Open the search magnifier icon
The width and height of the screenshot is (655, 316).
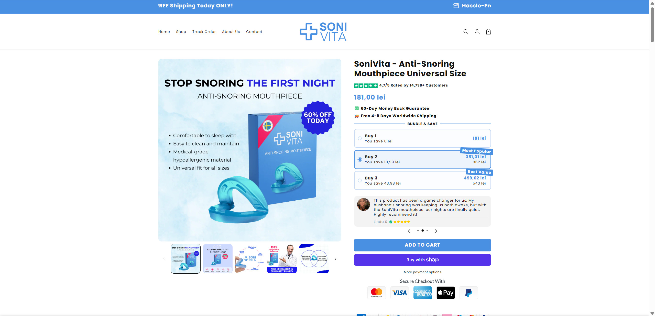(466, 32)
